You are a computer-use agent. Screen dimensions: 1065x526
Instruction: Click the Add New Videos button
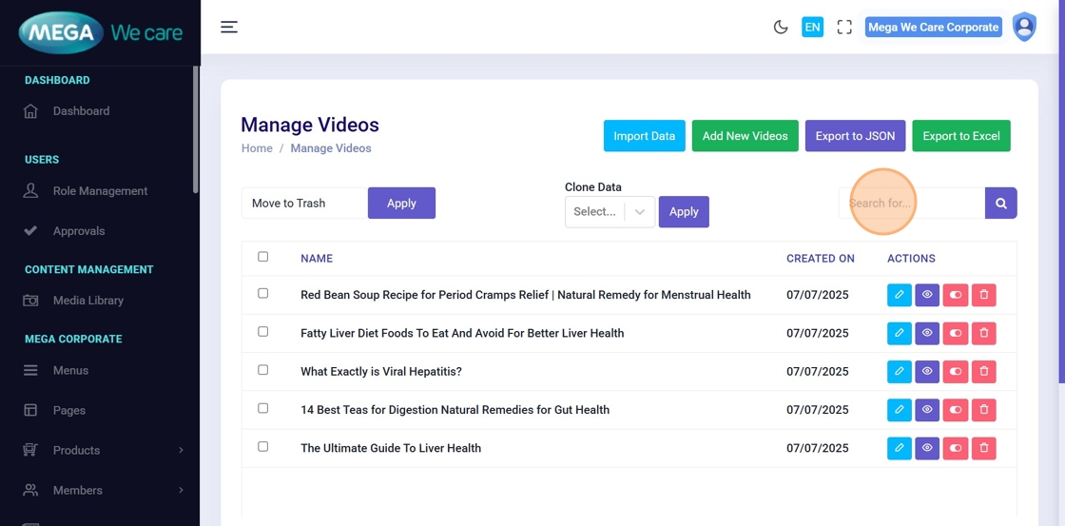745,136
